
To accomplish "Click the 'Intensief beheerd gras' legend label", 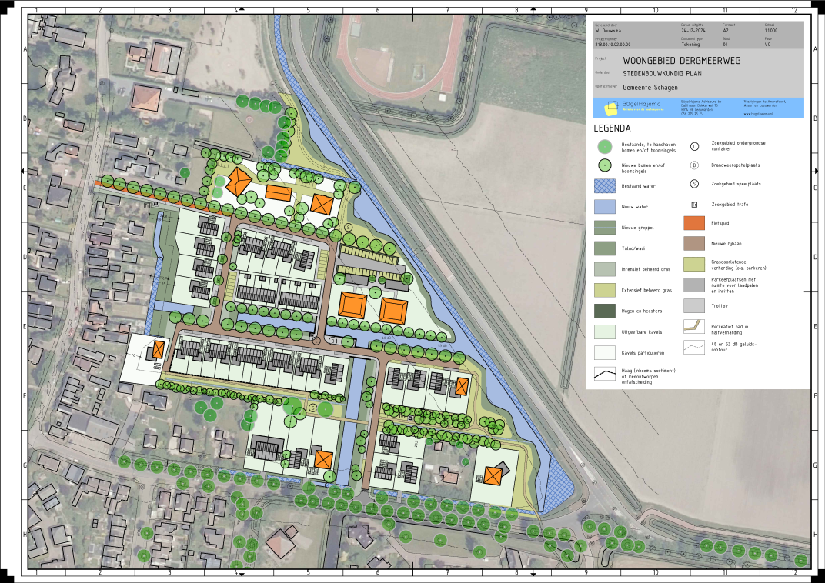I will tap(646, 269).
